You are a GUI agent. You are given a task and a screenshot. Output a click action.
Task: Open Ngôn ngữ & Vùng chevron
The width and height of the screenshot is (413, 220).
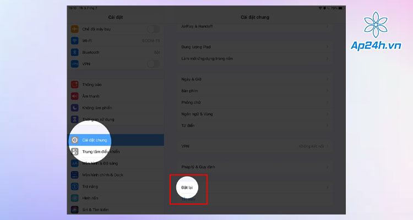tap(328, 114)
